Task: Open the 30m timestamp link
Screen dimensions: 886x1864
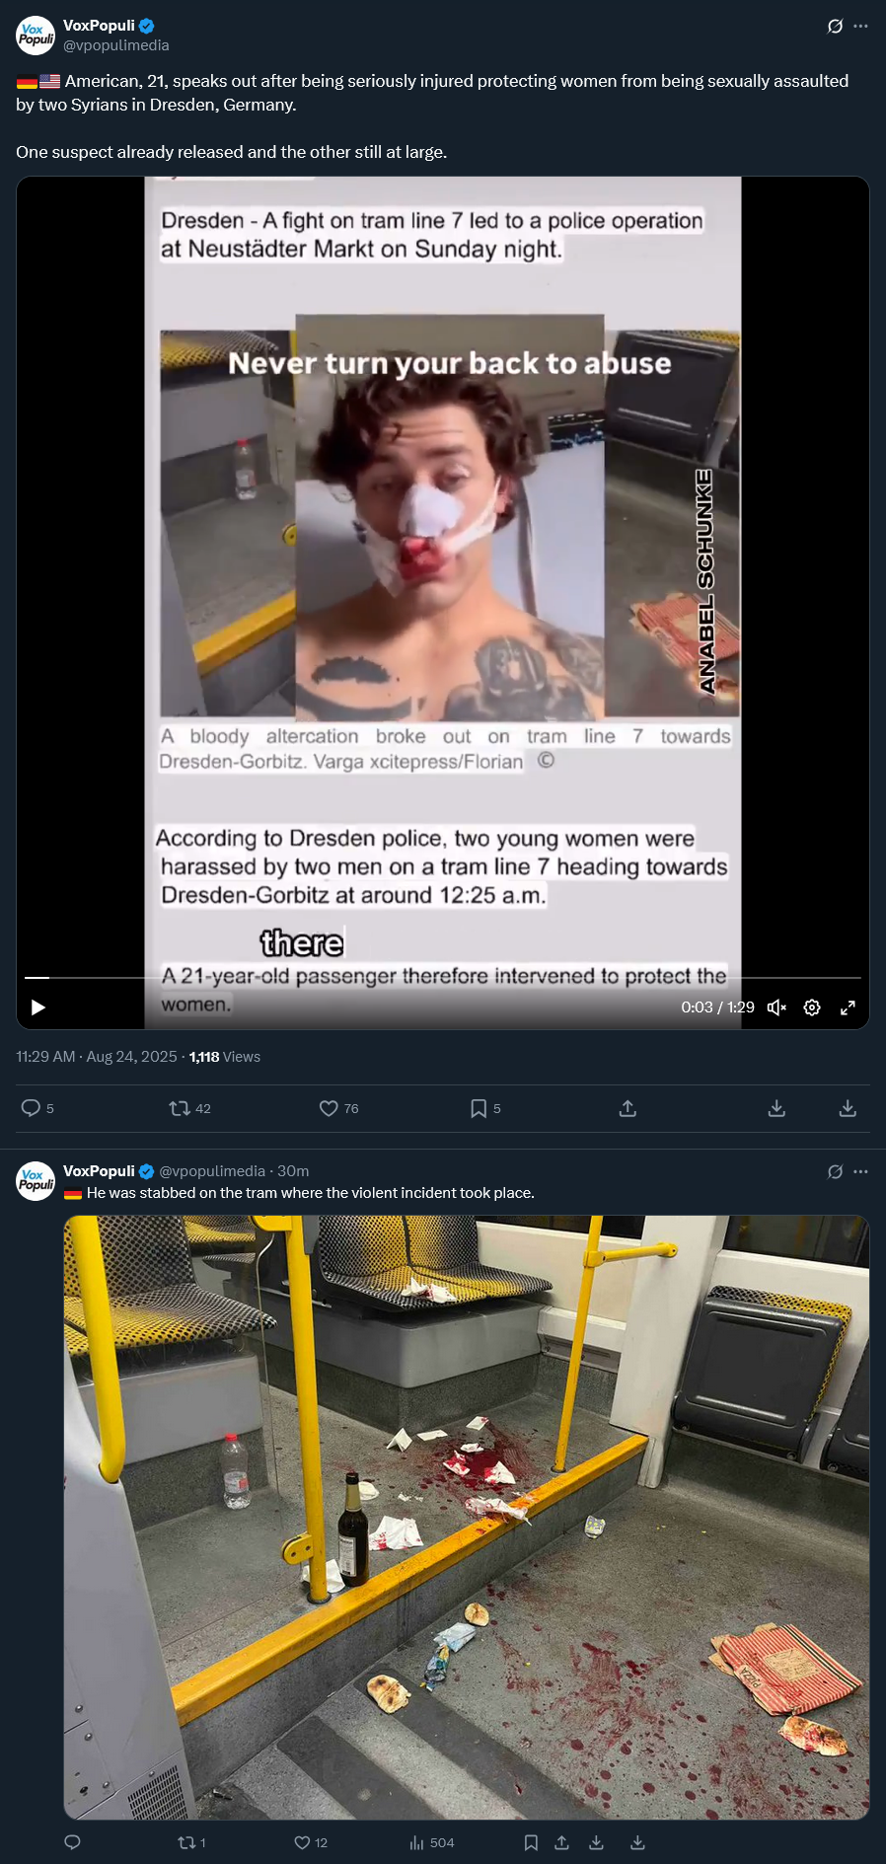Action: click(x=293, y=1170)
